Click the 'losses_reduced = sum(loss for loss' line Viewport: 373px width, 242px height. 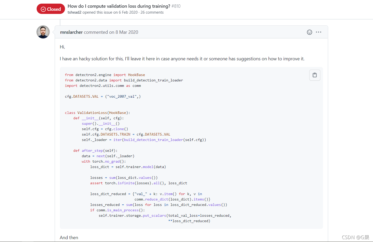pyautogui.click(x=159, y=205)
